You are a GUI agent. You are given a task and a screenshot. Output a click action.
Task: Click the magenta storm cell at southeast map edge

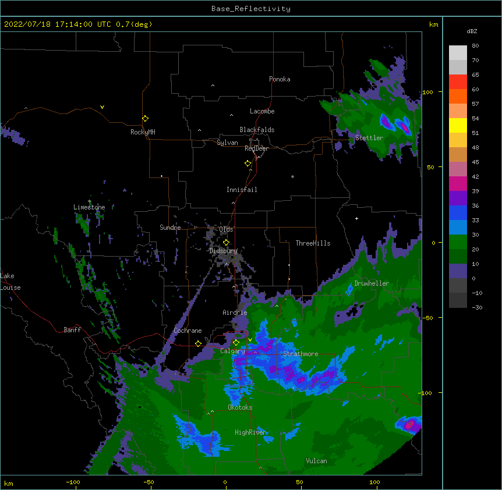tap(409, 425)
